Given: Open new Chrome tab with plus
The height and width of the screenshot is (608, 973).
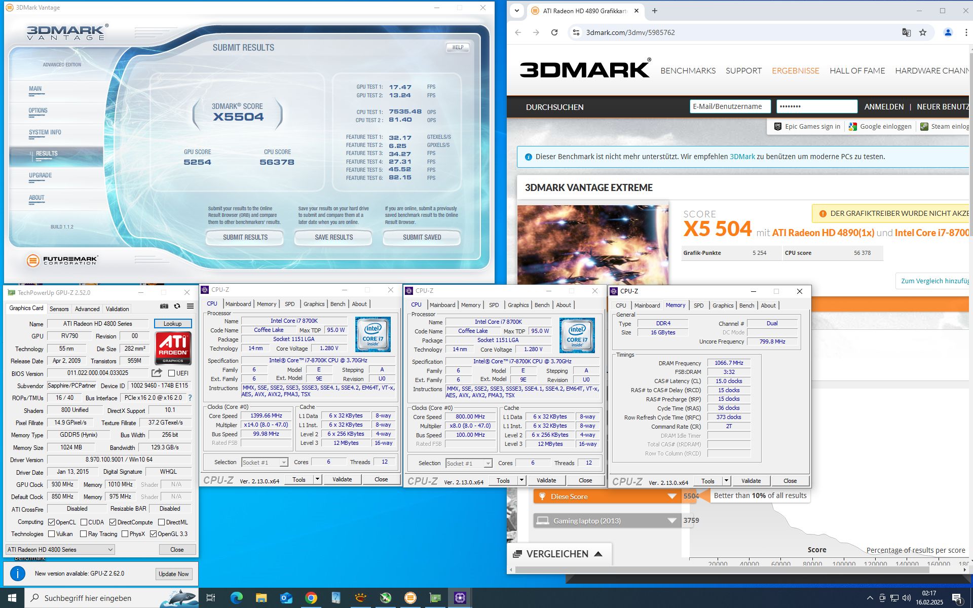Looking at the screenshot, I should [x=655, y=11].
